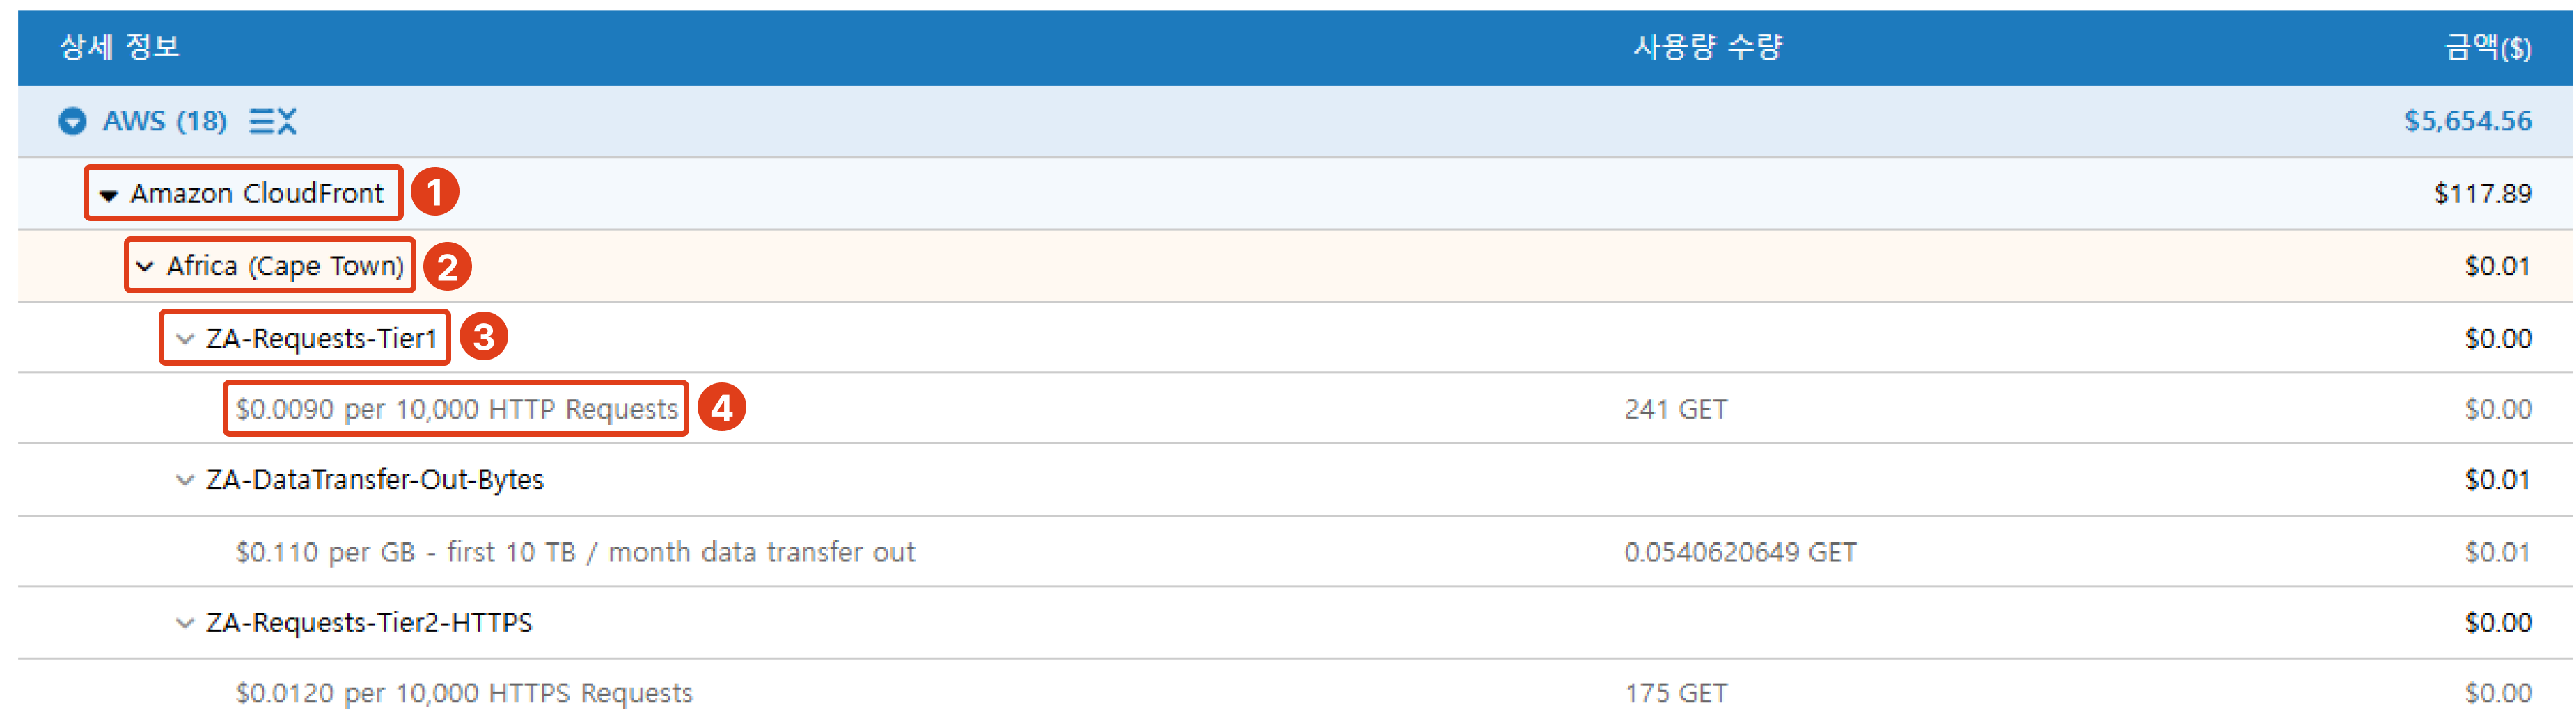This screenshot has height=726, width=2576.
Task: Click the Amazon CloudFront service name
Action: click(x=257, y=194)
